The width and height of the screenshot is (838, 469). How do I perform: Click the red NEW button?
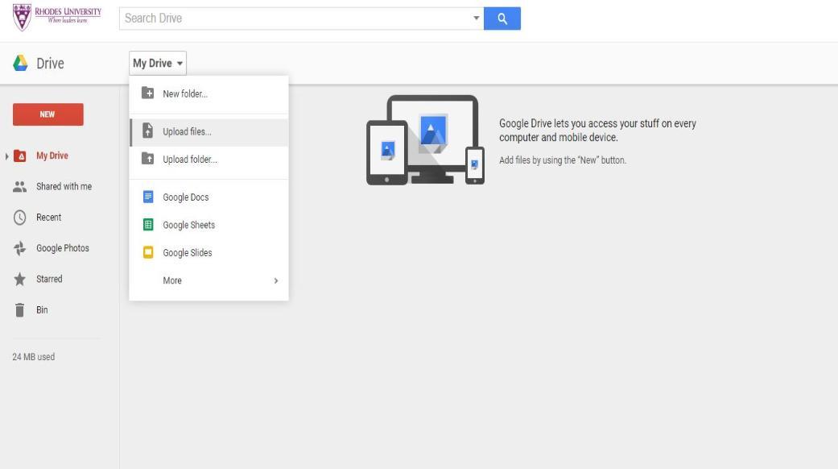[48, 114]
